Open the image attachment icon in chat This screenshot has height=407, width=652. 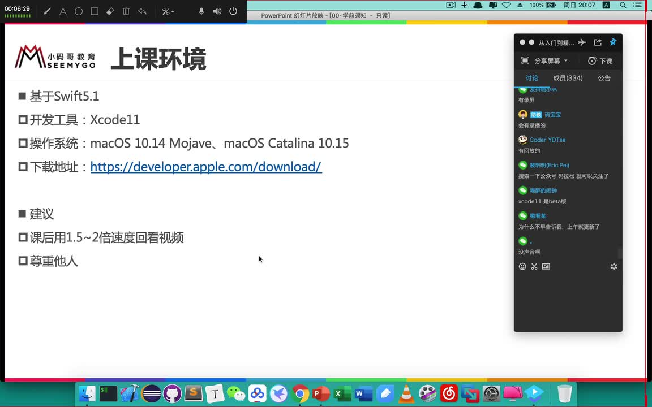tap(546, 266)
